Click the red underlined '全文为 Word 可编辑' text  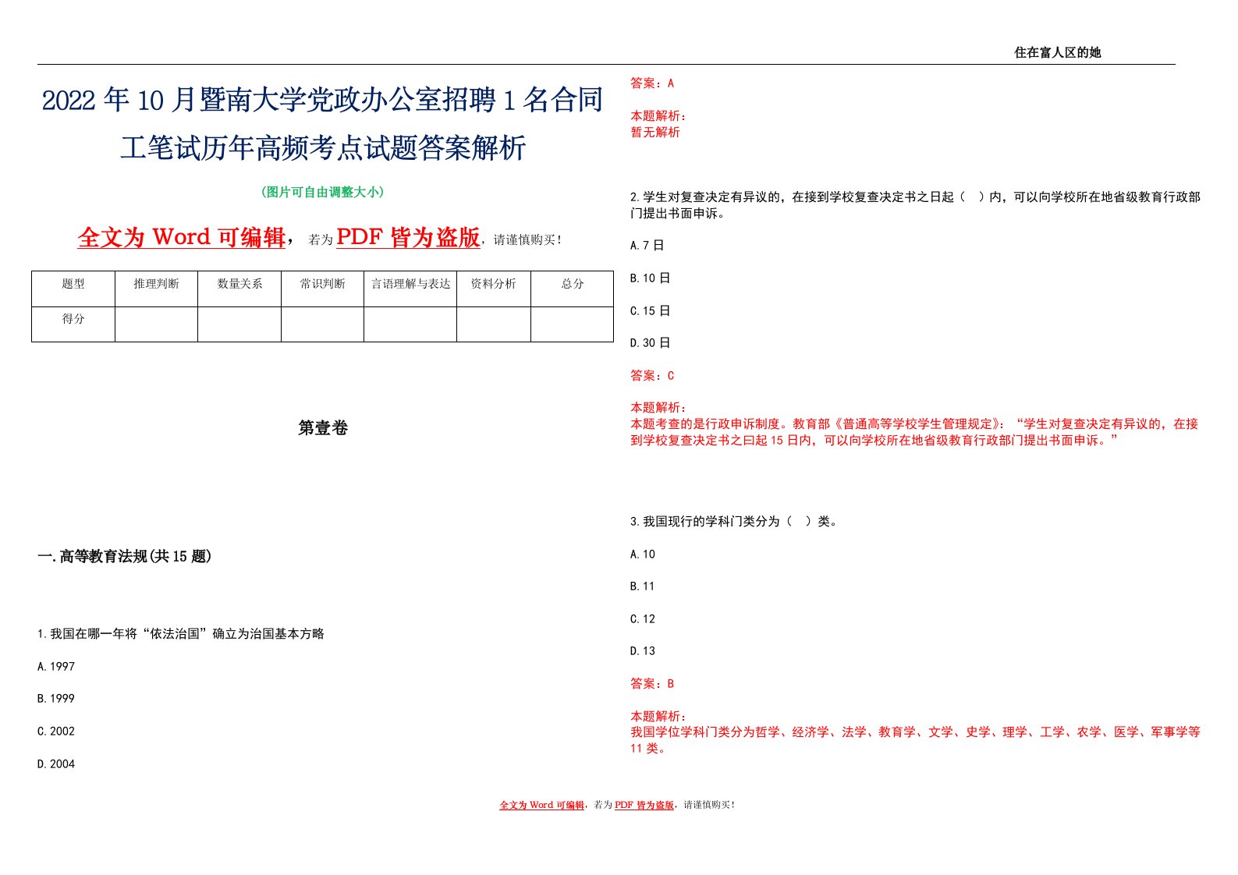pos(182,237)
